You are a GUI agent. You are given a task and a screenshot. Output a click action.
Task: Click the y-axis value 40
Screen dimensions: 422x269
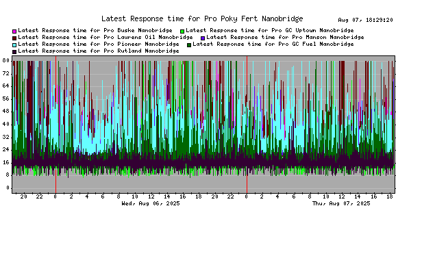click(x=6, y=125)
